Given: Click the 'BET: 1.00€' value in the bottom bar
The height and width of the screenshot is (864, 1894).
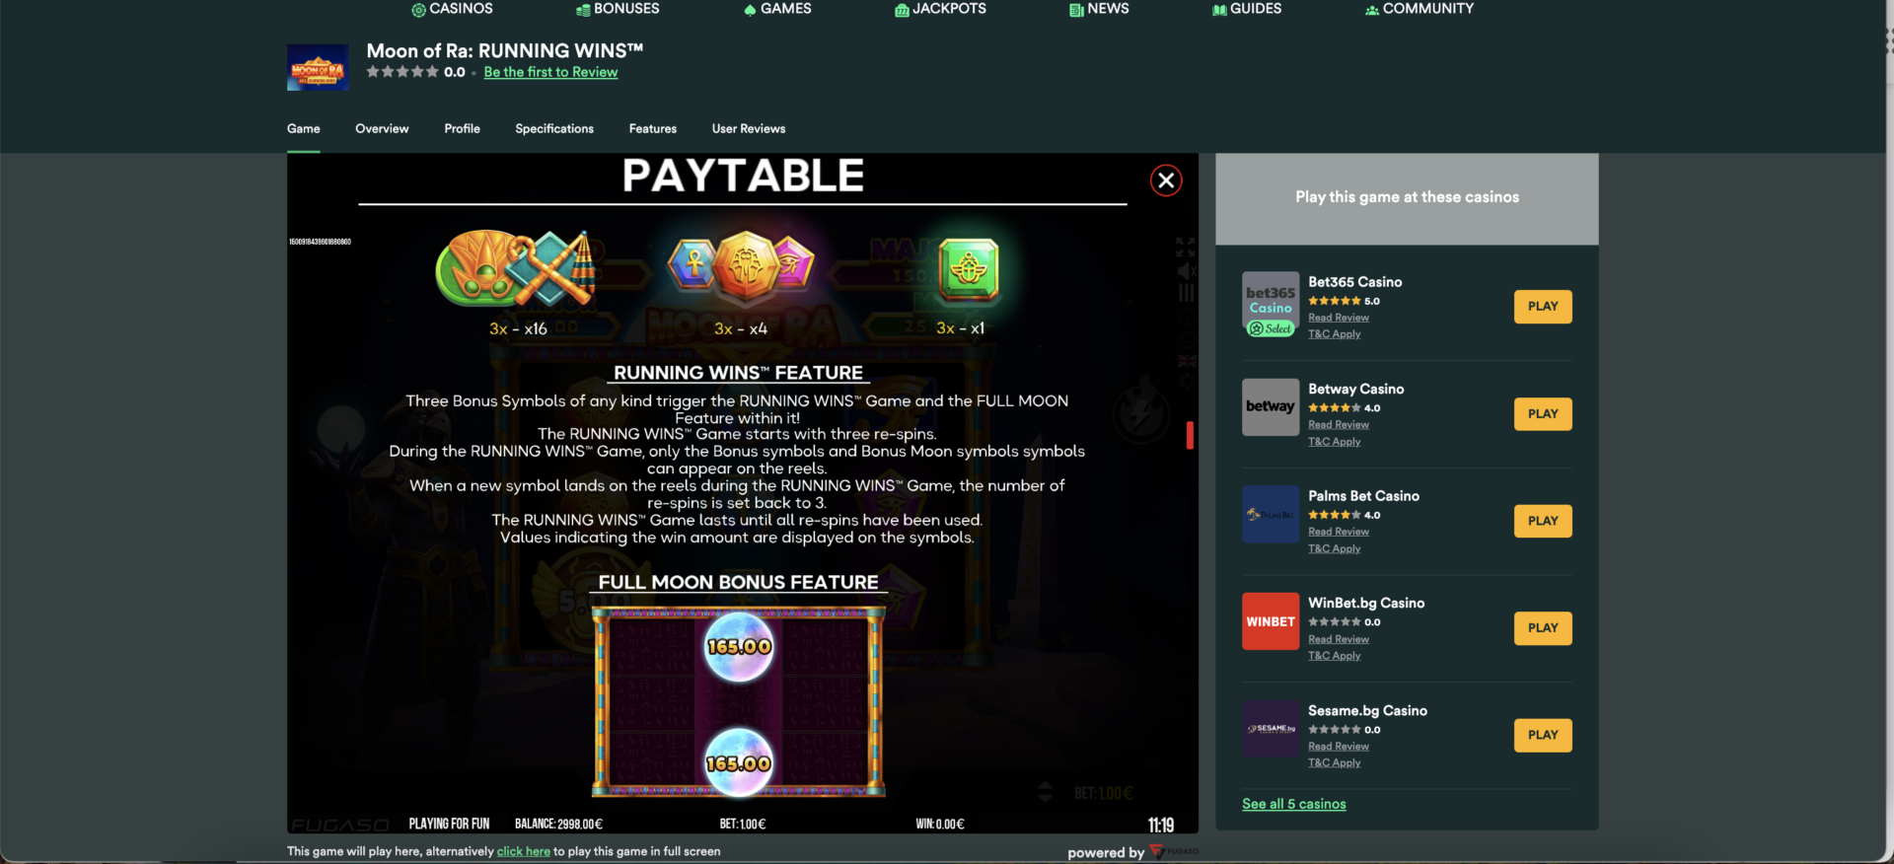Looking at the screenshot, I should [743, 824].
